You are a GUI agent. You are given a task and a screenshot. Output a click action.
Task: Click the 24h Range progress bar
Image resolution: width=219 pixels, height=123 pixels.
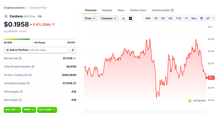pos(39,39)
